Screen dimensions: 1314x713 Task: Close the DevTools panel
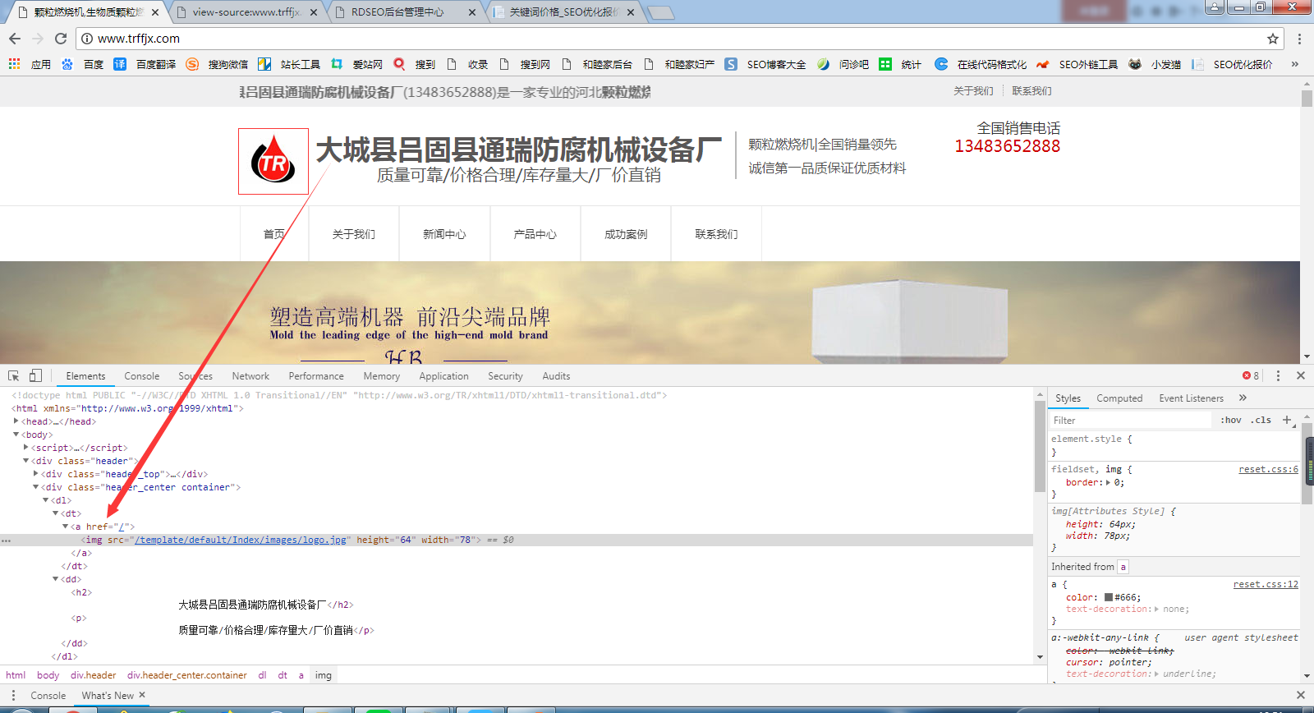(x=1301, y=375)
